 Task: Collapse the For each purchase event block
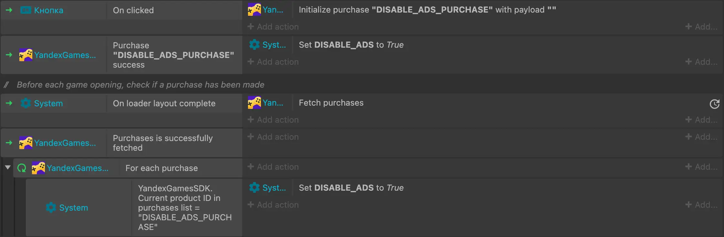(x=8, y=167)
